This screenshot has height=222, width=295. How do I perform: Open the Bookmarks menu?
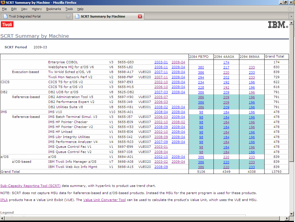tap(53, 9)
